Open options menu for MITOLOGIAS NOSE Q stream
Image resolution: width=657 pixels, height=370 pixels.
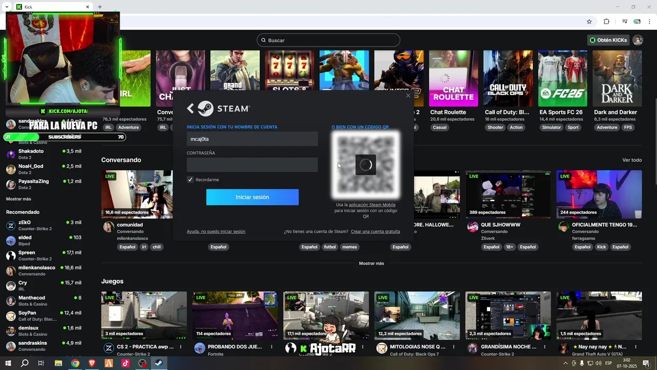(454, 347)
